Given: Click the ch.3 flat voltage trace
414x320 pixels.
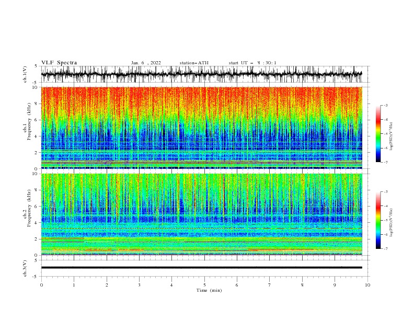Looking at the screenshot, I should [201, 268].
